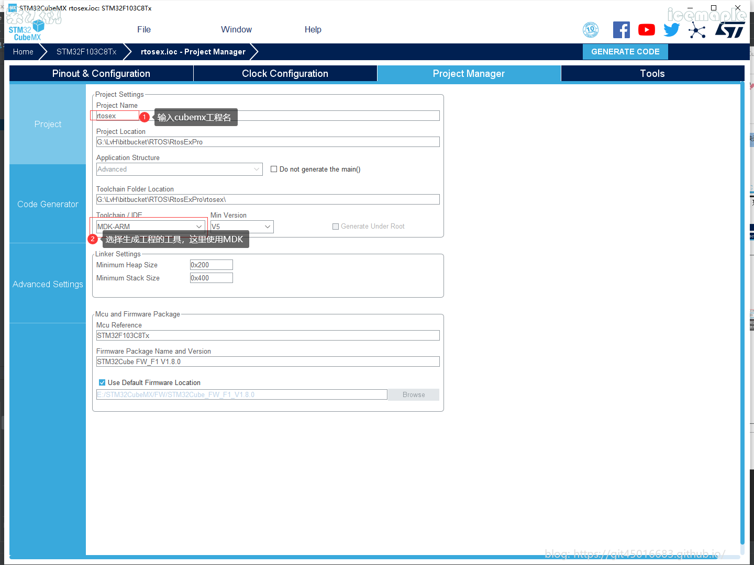754x565 pixels.
Task: Open the Twitter feed icon
Action: pos(672,30)
